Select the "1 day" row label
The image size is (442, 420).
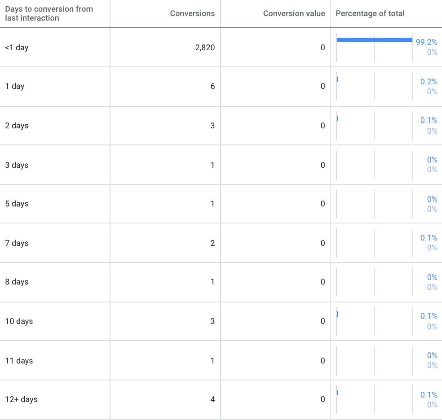click(x=15, y=86)
